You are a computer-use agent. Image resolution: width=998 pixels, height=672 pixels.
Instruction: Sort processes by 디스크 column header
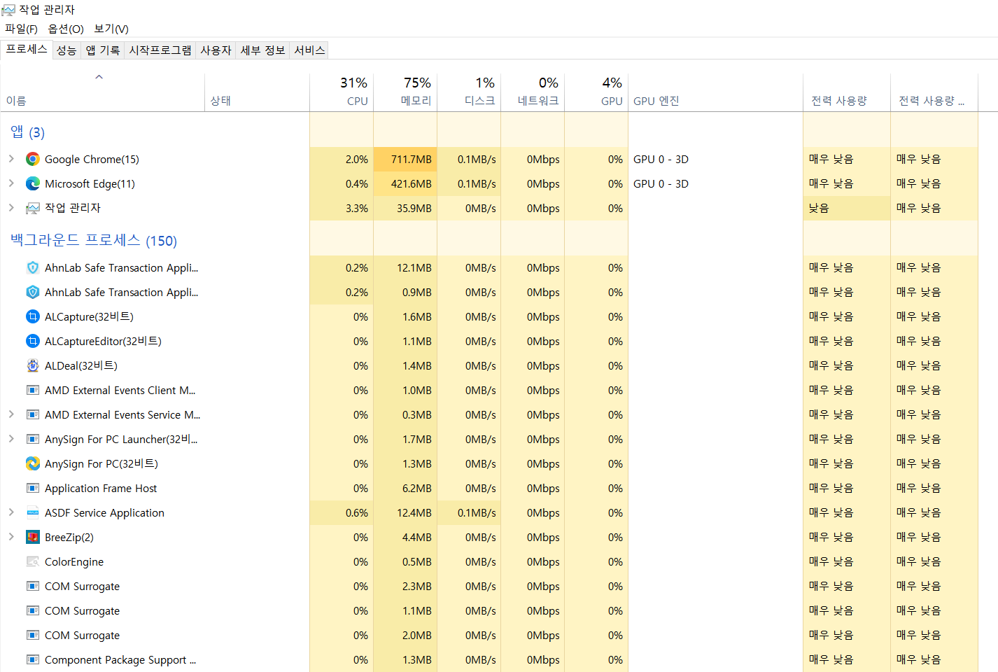tap(469, 92)
